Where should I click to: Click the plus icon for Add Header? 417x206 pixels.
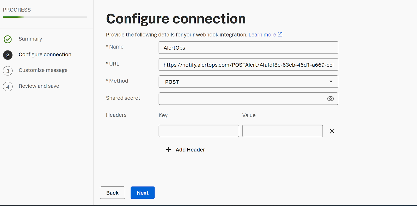pyautogui.click(x=169, y=150)
